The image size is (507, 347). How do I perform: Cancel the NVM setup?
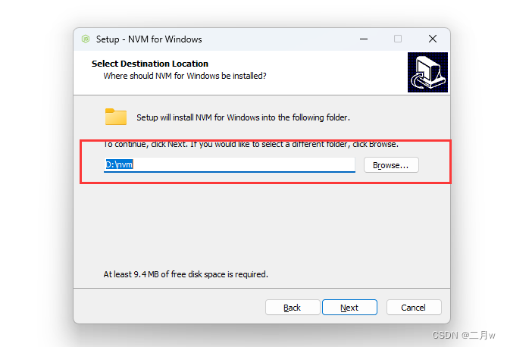pos(414,307)
